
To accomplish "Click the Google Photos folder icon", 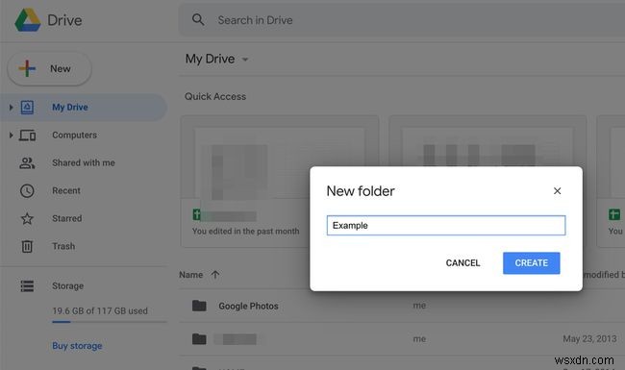I will tap(199, 306).
